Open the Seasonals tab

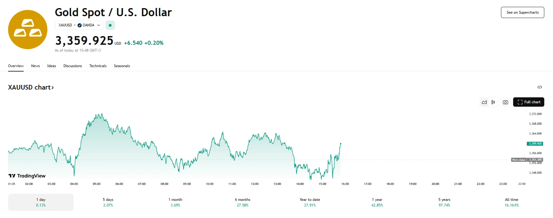tap(122, 66)
